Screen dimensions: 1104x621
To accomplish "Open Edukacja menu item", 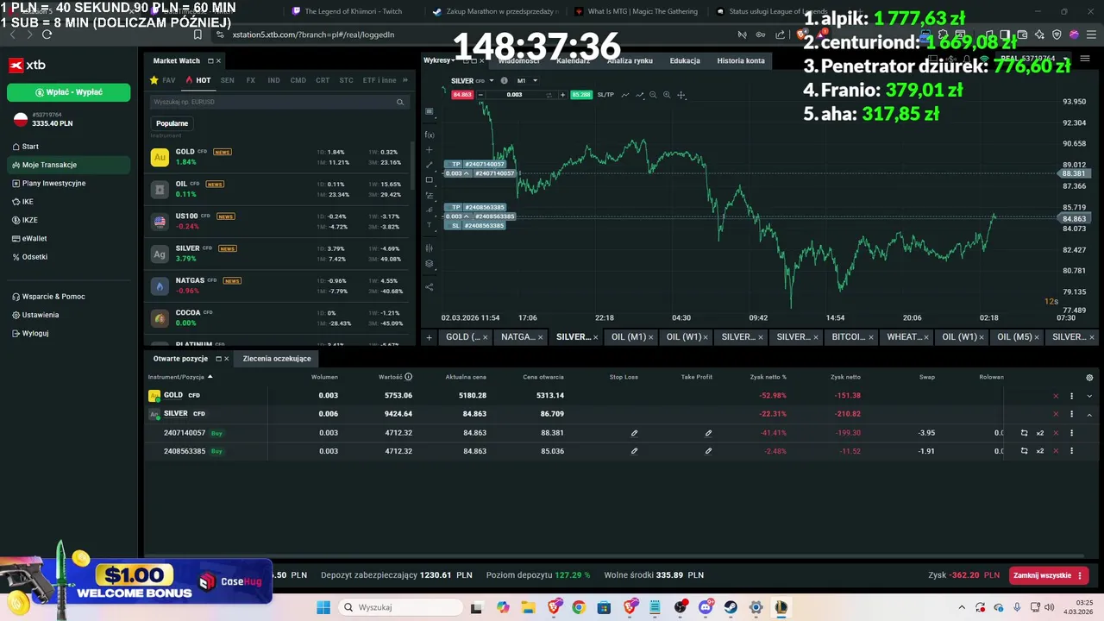I will pos(685,60).
